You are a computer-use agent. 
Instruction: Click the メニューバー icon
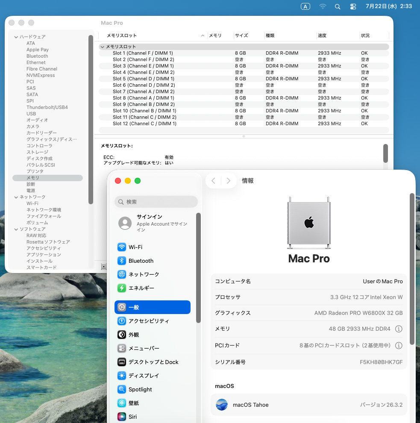122,348
